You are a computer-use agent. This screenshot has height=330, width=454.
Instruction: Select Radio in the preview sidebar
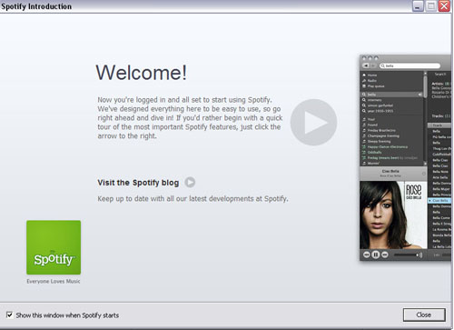(x=370, y=81)
